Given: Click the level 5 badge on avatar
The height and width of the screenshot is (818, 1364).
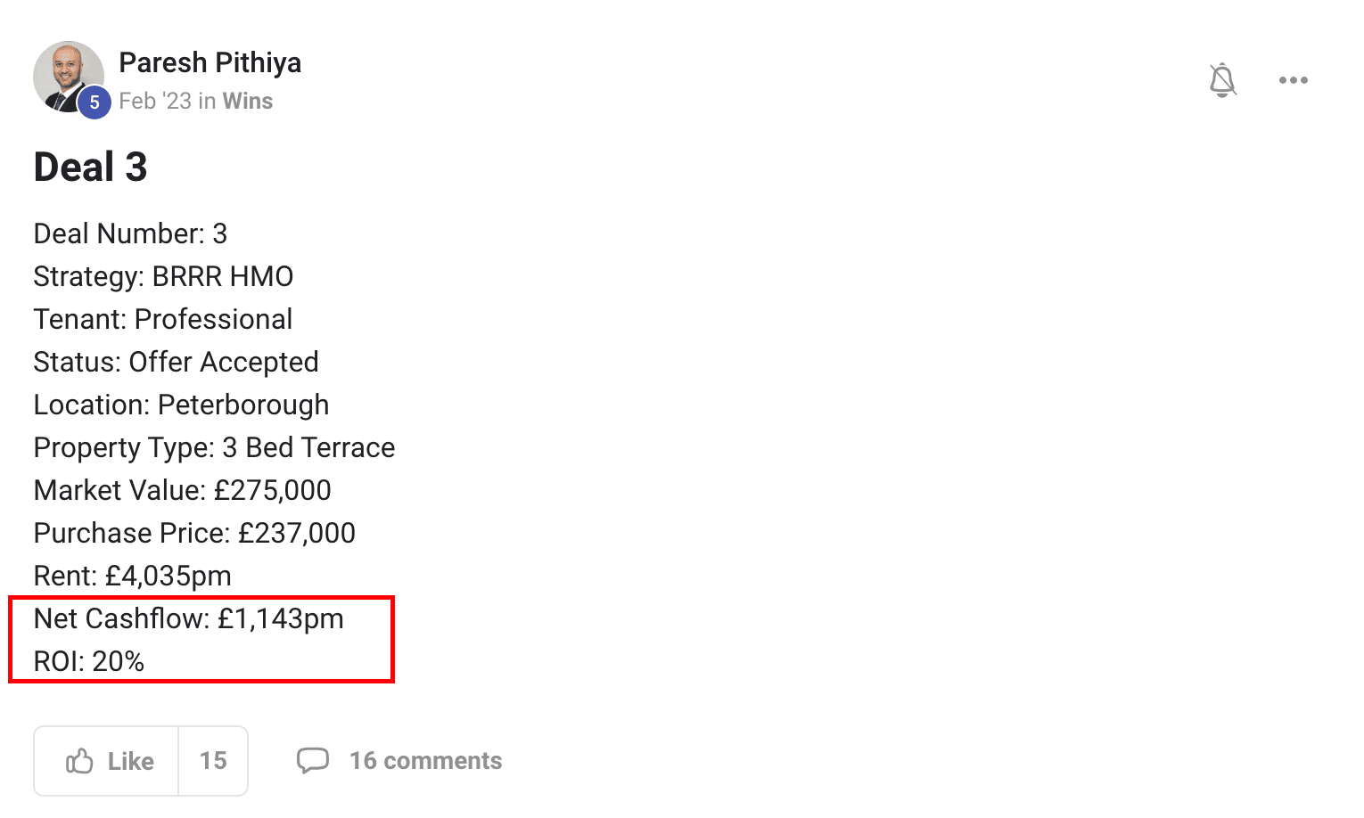Looking at the screenshot, I should click(x=94, y=102).
